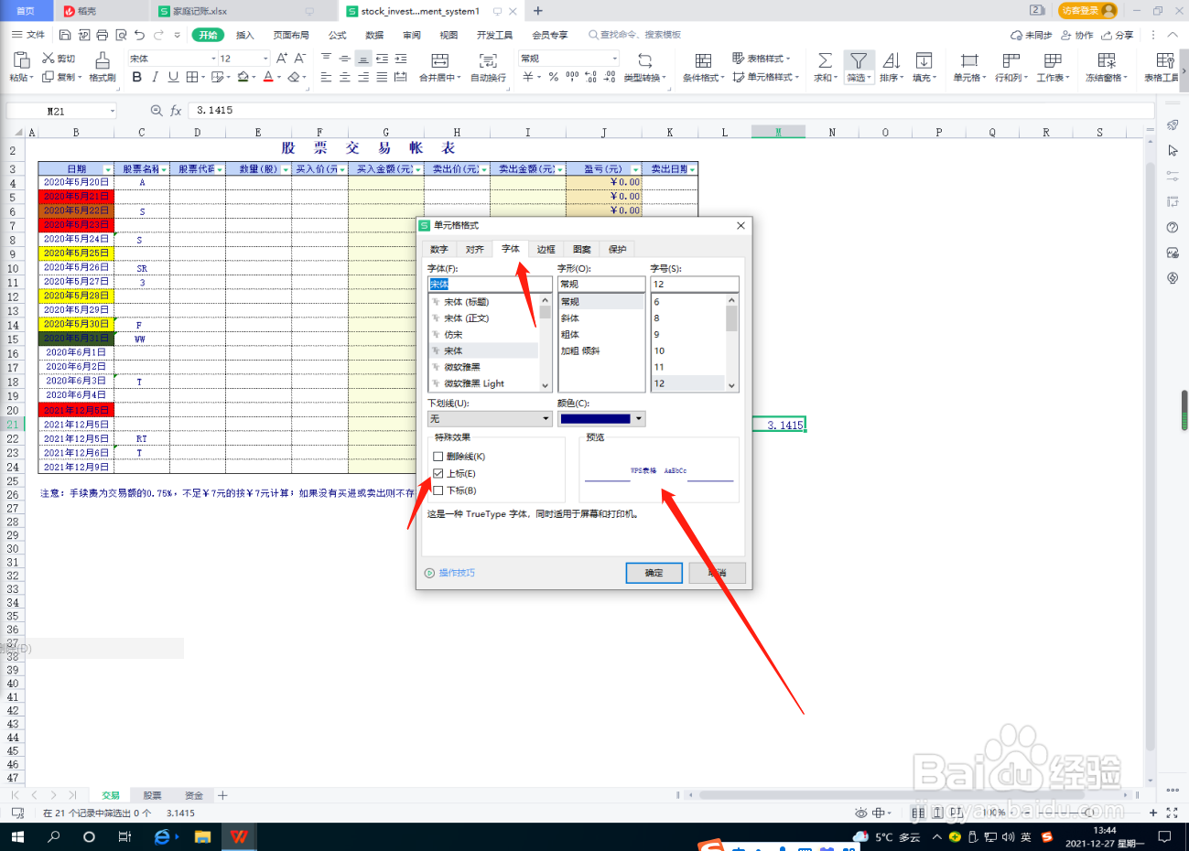Click the Undo arrow icon
This screenshot has width=1189, height=851.
(x=139, y=35)
